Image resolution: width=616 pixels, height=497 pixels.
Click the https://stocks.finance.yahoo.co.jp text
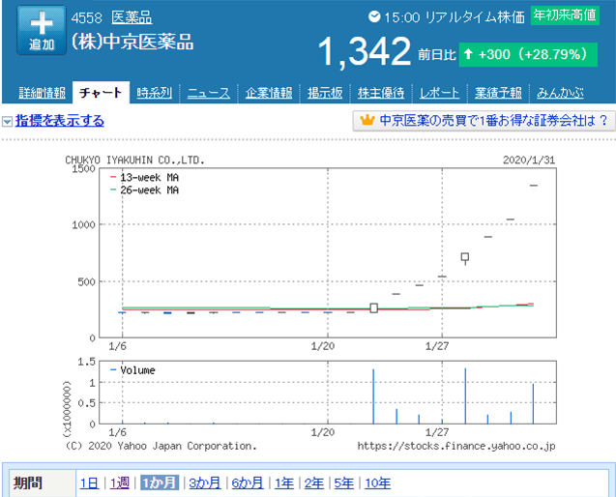point(456,447)
